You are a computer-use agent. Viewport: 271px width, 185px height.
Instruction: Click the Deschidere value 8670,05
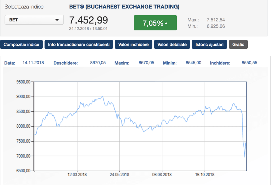(98, 62)
